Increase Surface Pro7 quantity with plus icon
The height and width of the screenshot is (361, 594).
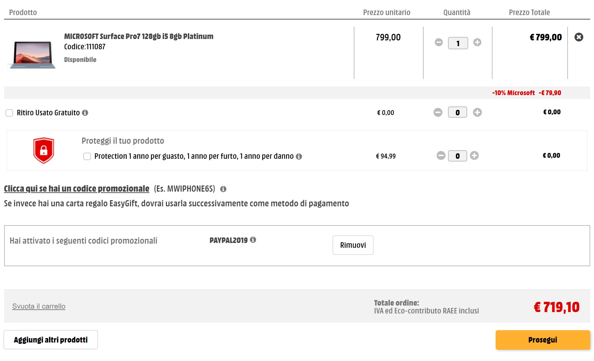[x=477, y=42]
